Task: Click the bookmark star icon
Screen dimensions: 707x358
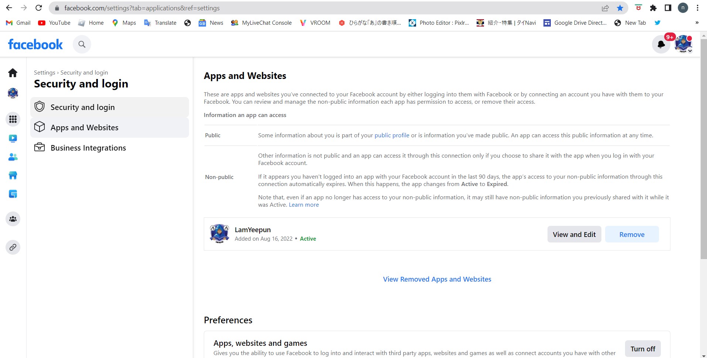Action: pos(620,8)
